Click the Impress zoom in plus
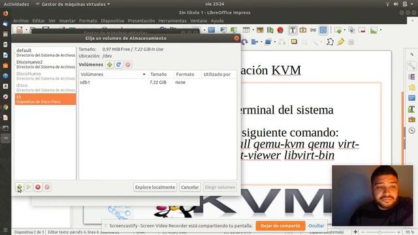The width and height of the screenshot is (418, 235). click(398, 232)
